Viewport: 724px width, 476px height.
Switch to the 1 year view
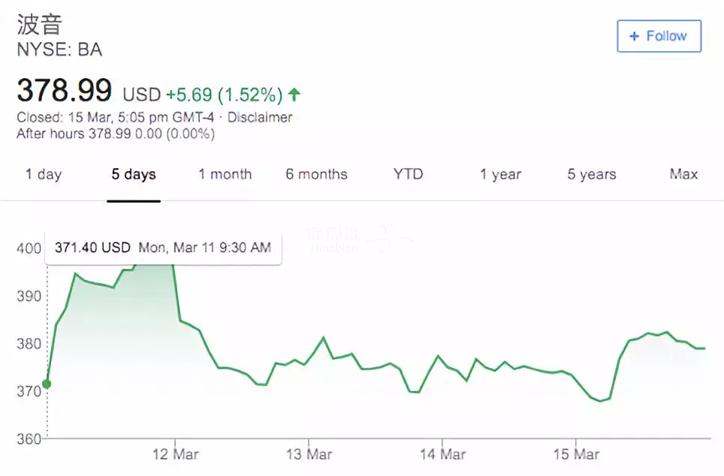[x=500, y=174]
